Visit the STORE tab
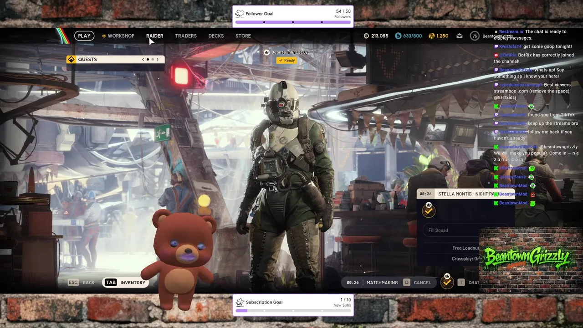This screenshot has height=328, width=583. tap(243, 36)
